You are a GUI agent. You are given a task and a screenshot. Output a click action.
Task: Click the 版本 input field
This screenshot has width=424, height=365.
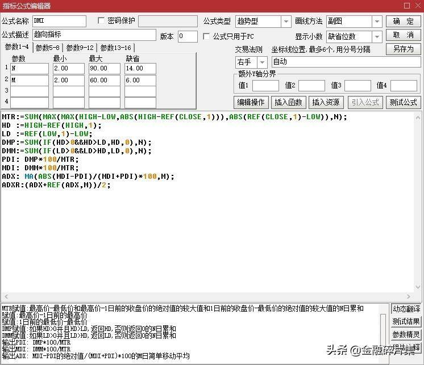(x=188, y=36)
